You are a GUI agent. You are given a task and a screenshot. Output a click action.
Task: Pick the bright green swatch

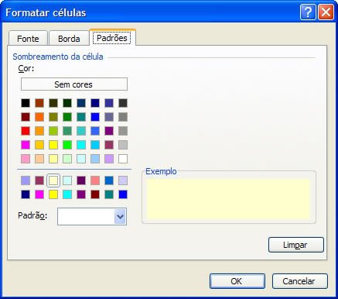coord(67,145)
